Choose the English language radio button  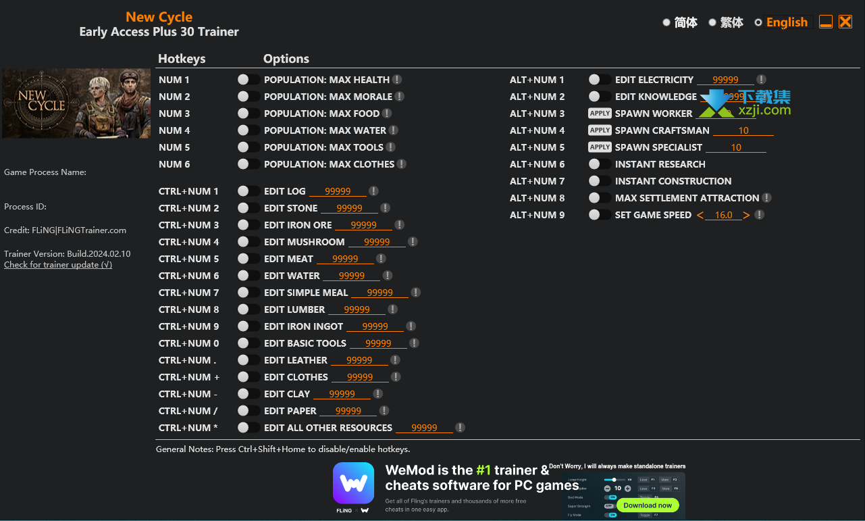click(758, 22)
